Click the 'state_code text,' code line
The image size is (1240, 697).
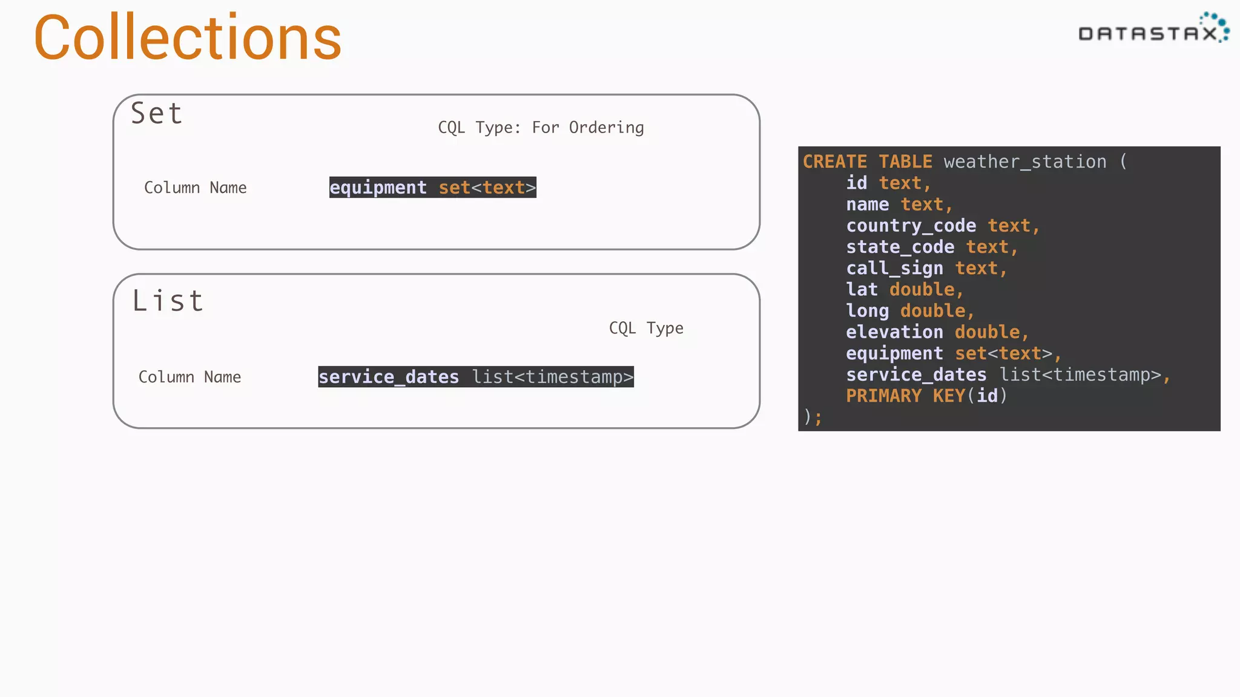pyautogui.click(x=932, y=247)
